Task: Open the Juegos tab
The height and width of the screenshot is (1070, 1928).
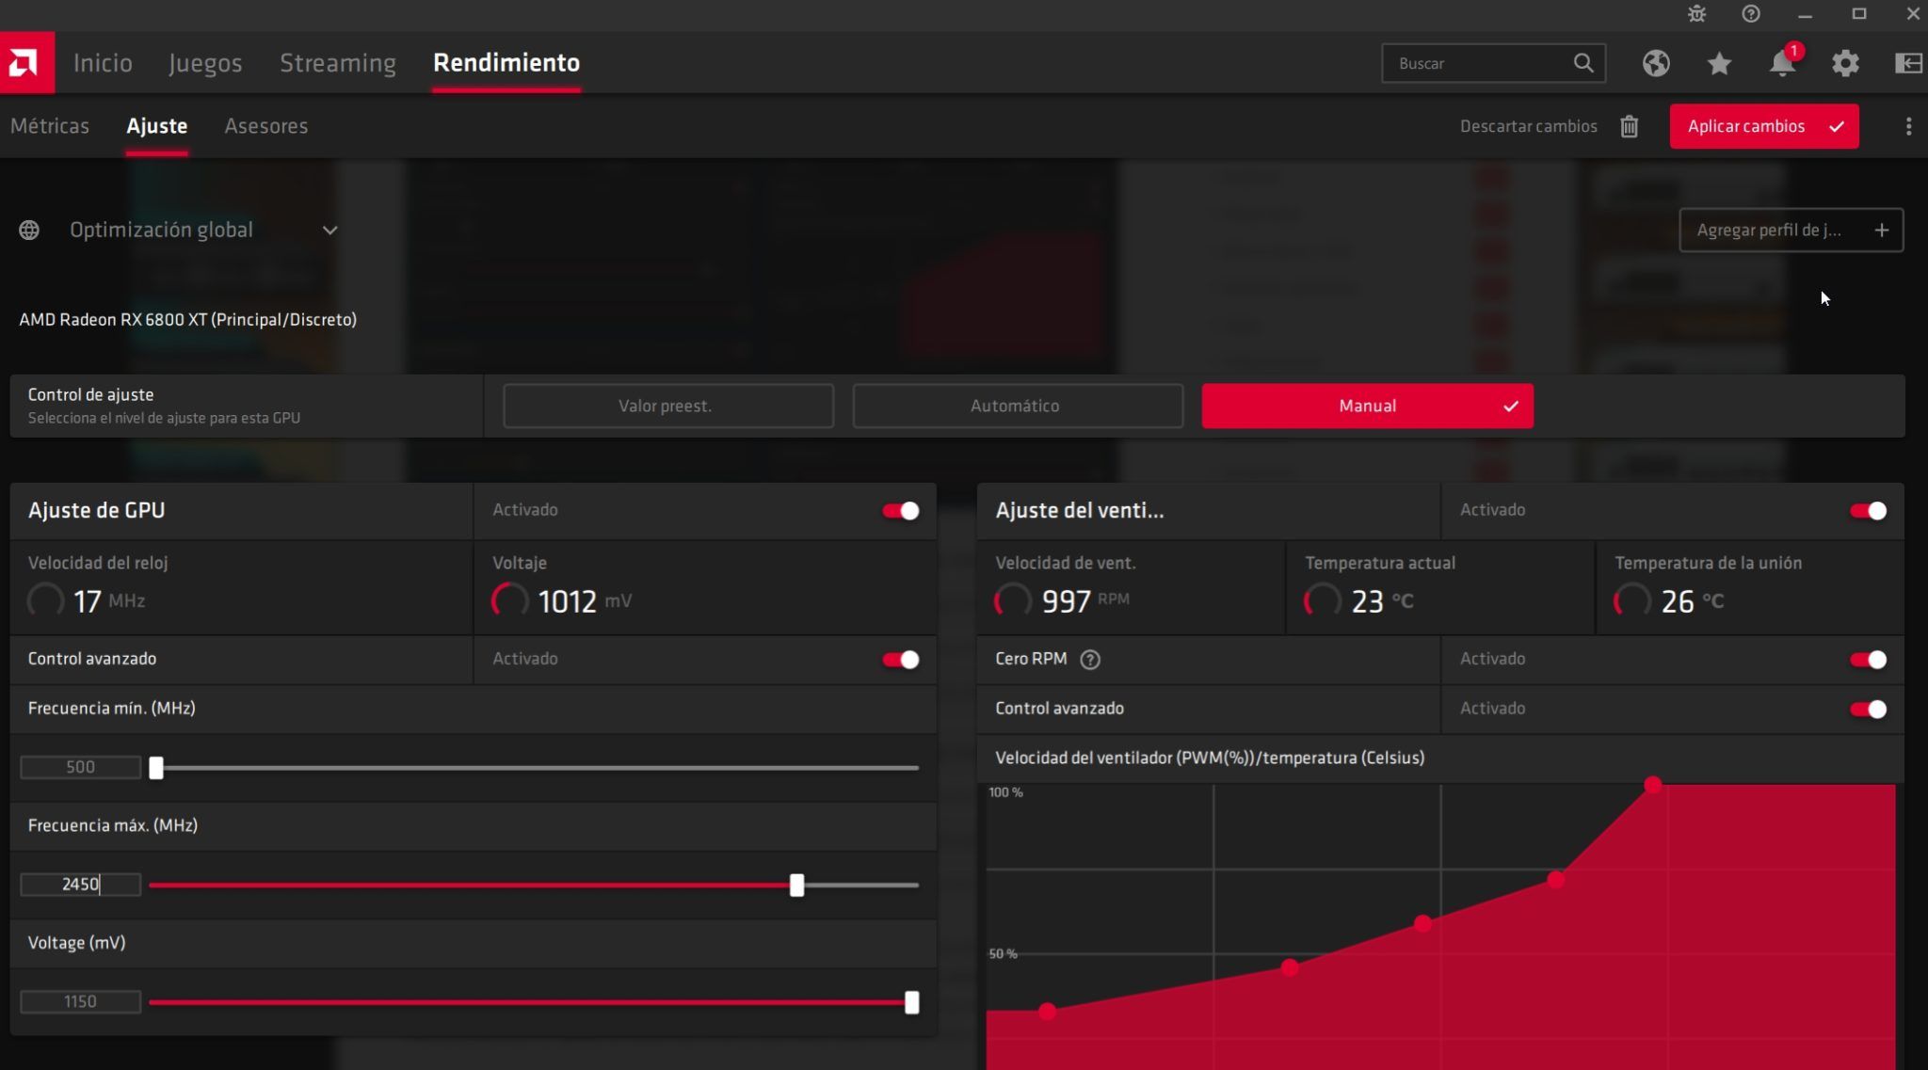Action: coord(205,63)
